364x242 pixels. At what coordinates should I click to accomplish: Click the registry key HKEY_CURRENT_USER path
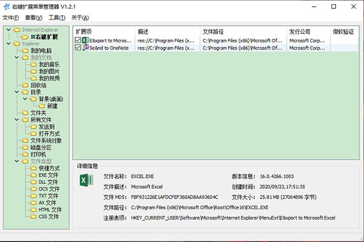233,218
